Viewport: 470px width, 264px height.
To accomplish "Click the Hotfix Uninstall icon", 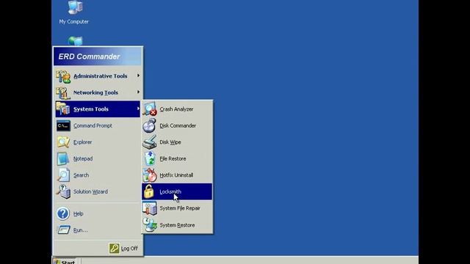I will click(x=149, y=175).
